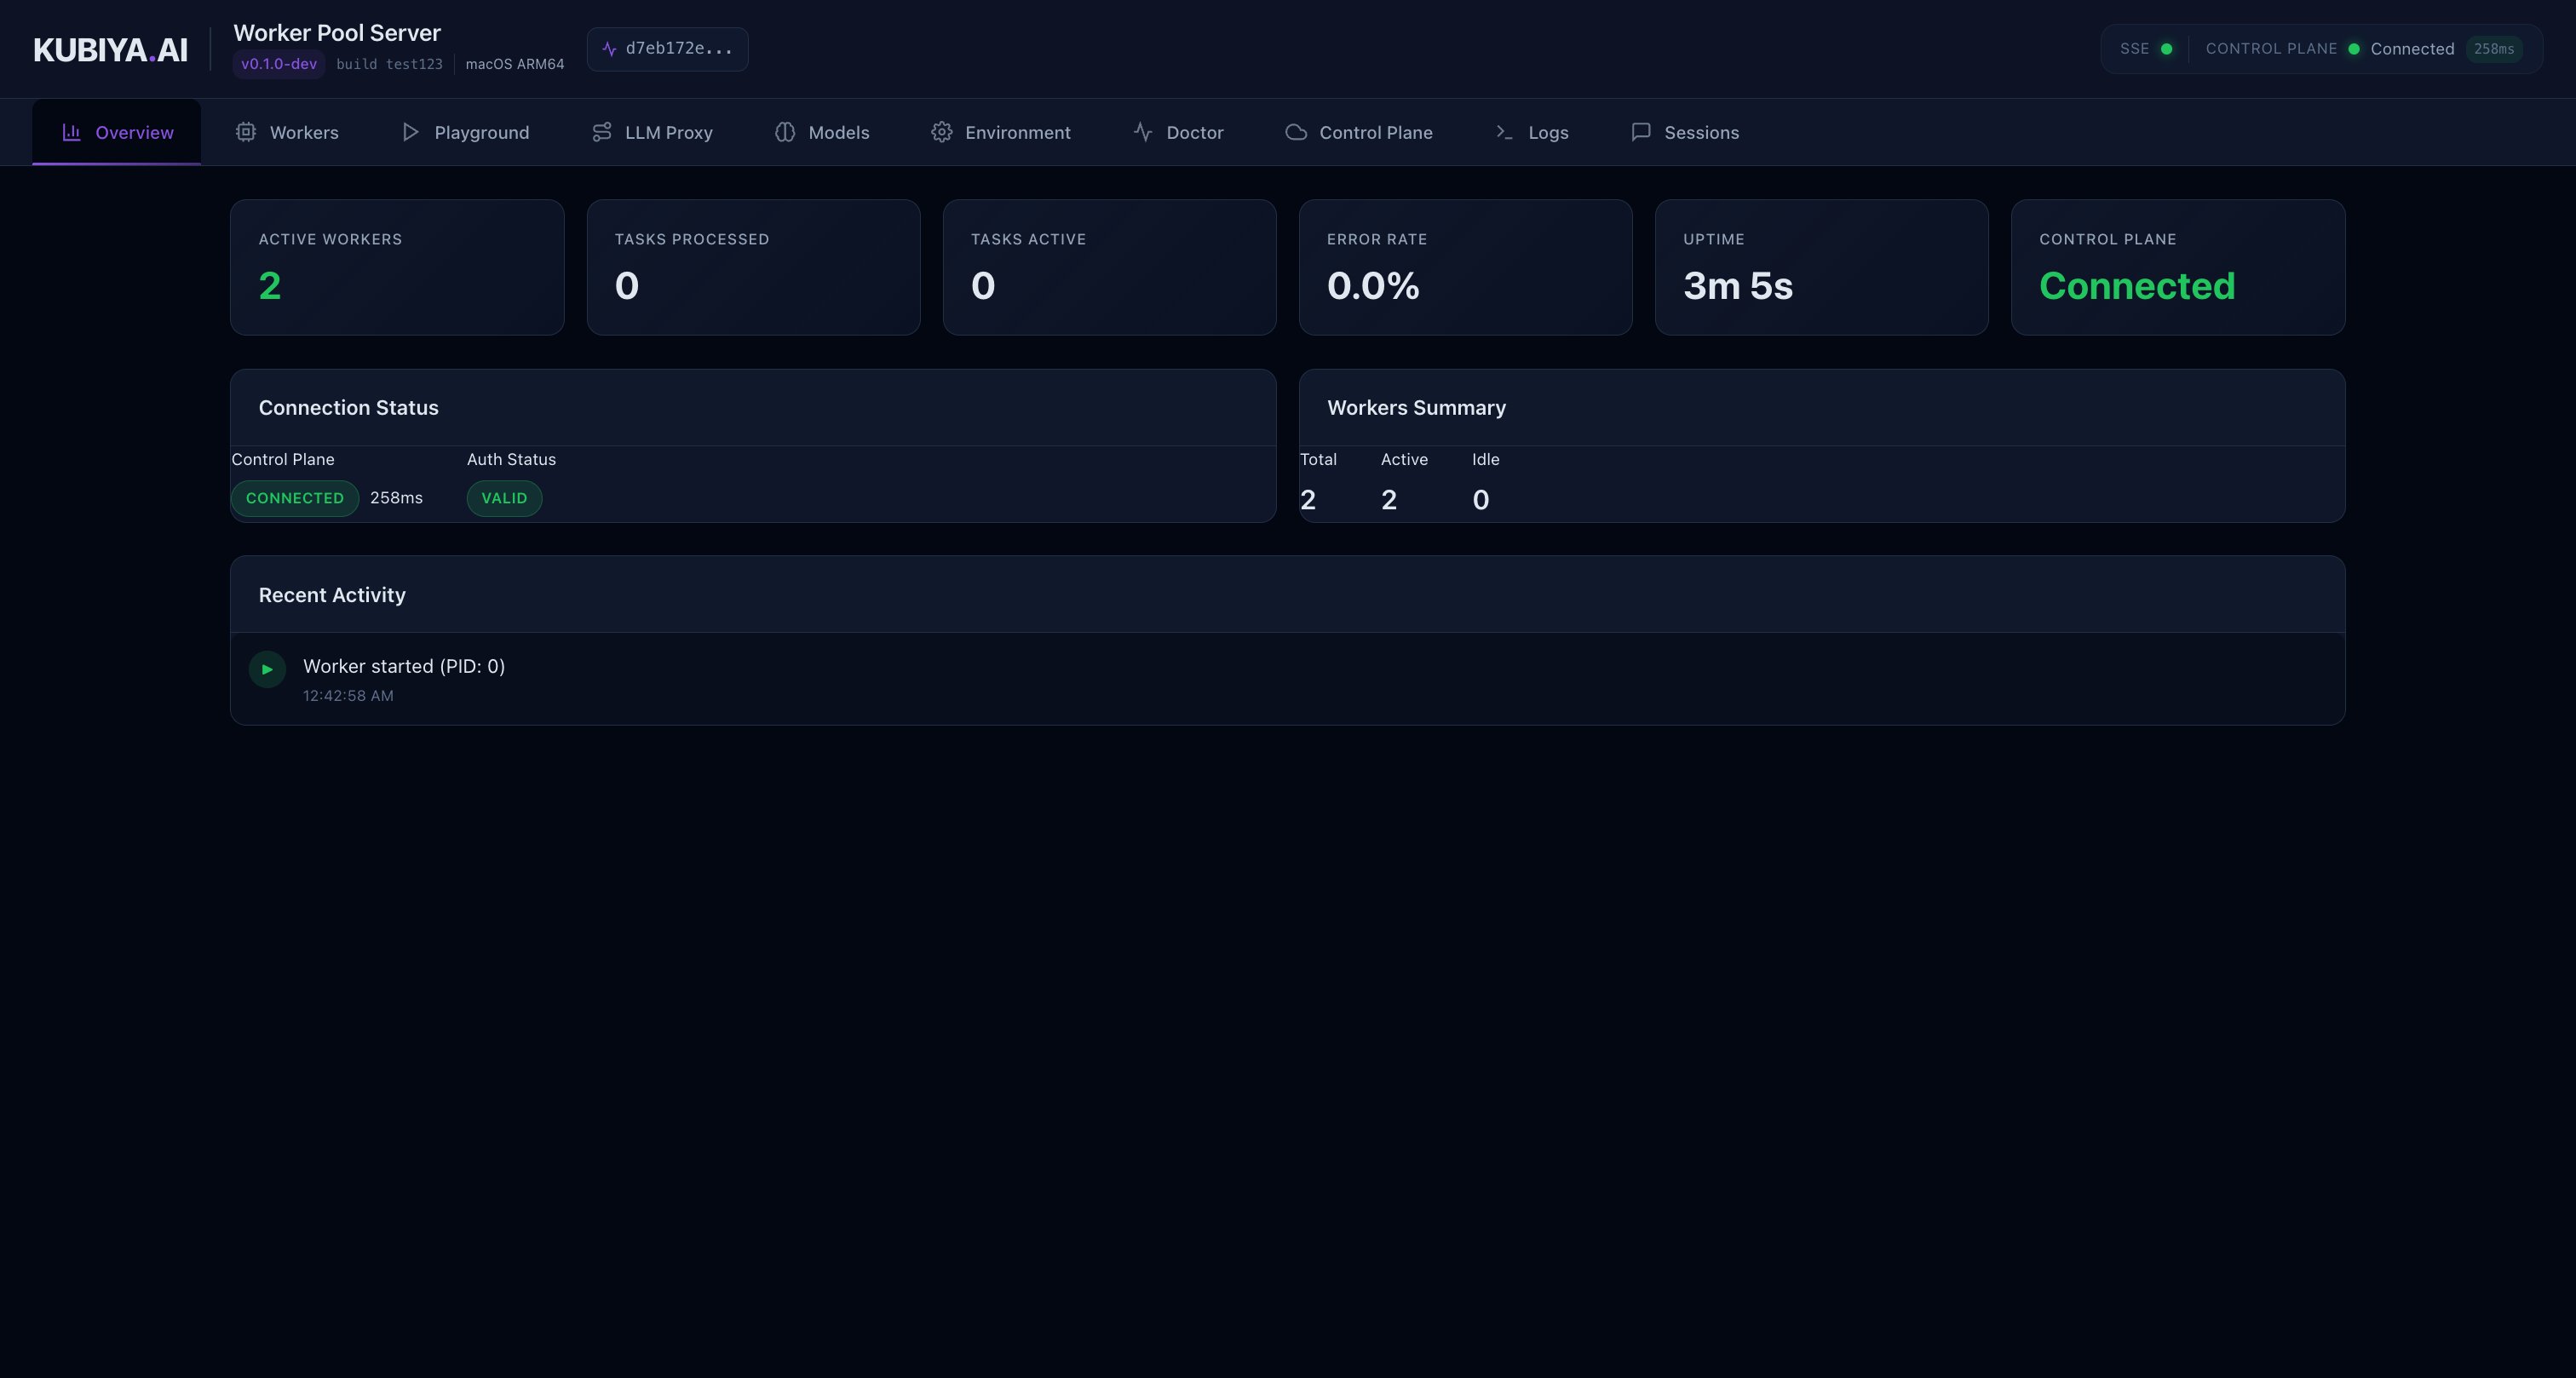
Task: Click the SSE label in header
Action: tap(2134, 49)
